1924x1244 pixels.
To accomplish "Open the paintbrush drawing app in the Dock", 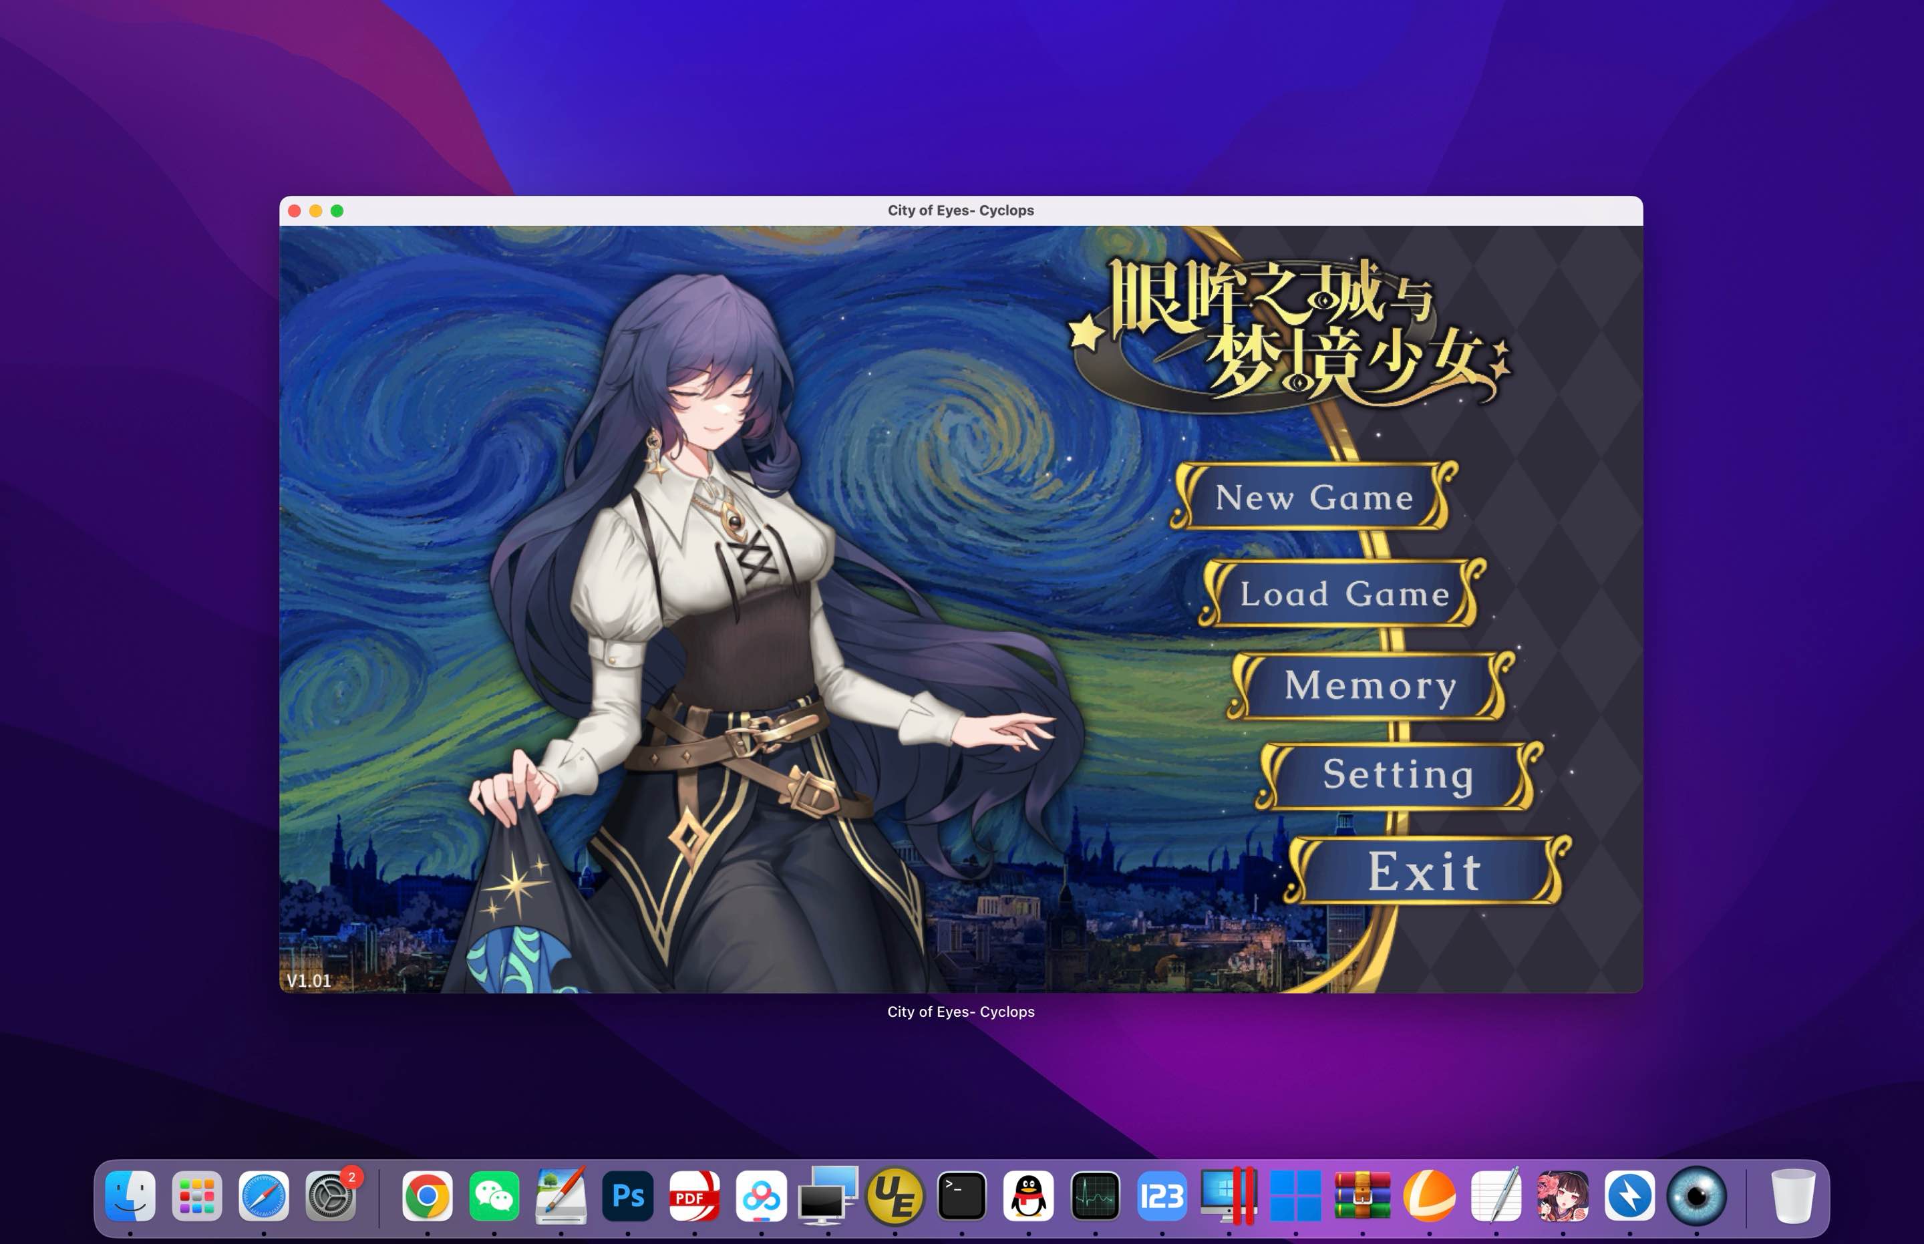I will click(x=560, y=1195).
